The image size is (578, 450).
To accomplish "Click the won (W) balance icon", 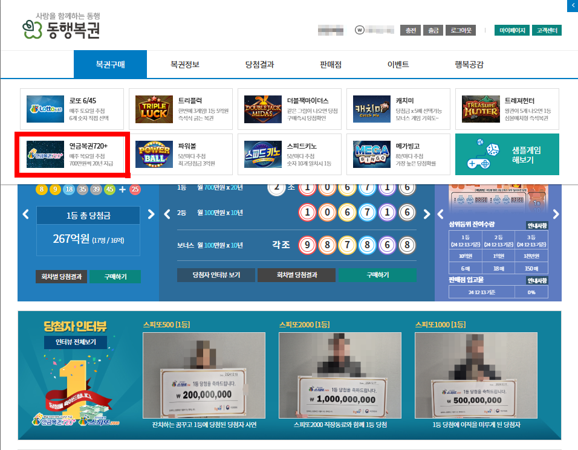I will [x=359, y=30].
